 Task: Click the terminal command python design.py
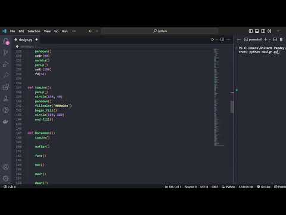pyautogui.click(x=263, y=52)
